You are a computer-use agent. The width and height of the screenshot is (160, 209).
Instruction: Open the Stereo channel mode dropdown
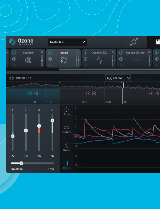(118, 78)
